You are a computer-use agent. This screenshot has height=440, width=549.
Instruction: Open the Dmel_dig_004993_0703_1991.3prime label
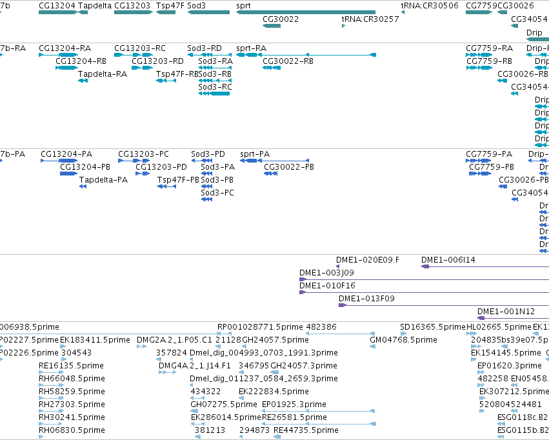click(x=264, y=353)
